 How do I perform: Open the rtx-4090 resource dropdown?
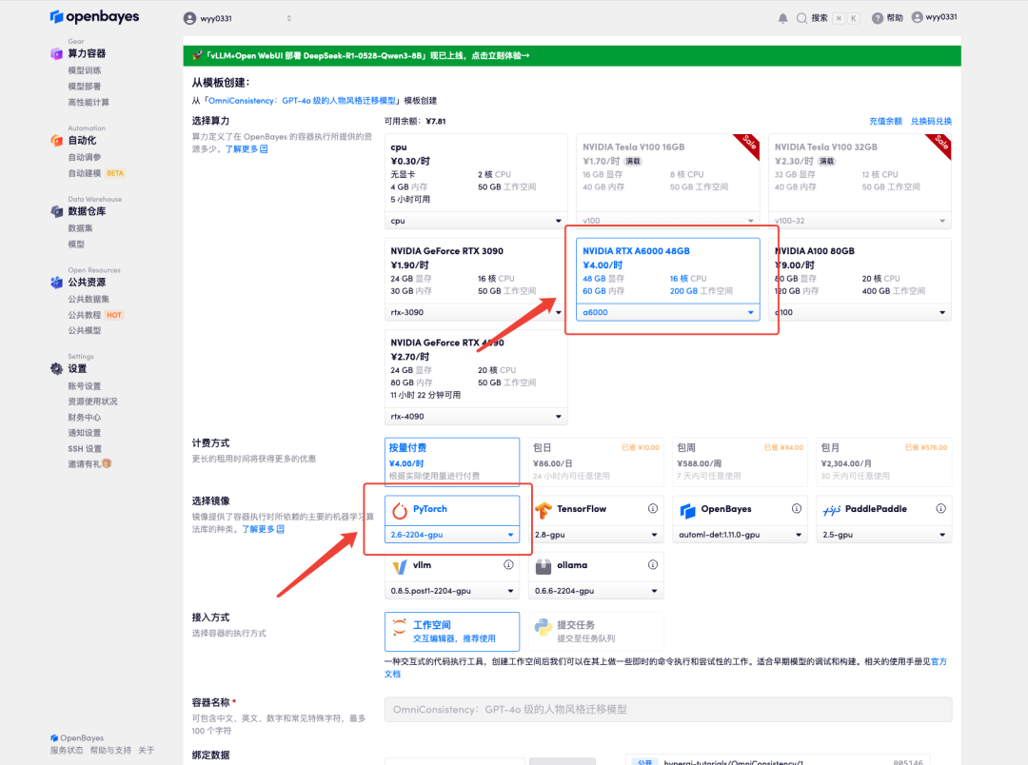pos(476,416)
